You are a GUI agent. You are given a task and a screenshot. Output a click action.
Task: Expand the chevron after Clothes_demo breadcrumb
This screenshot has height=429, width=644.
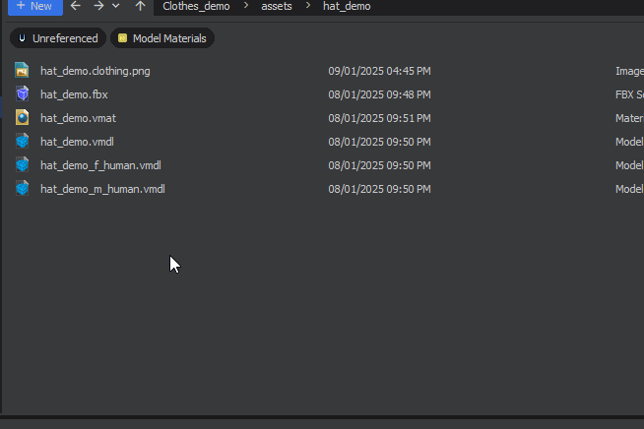(x=246, y=6)
